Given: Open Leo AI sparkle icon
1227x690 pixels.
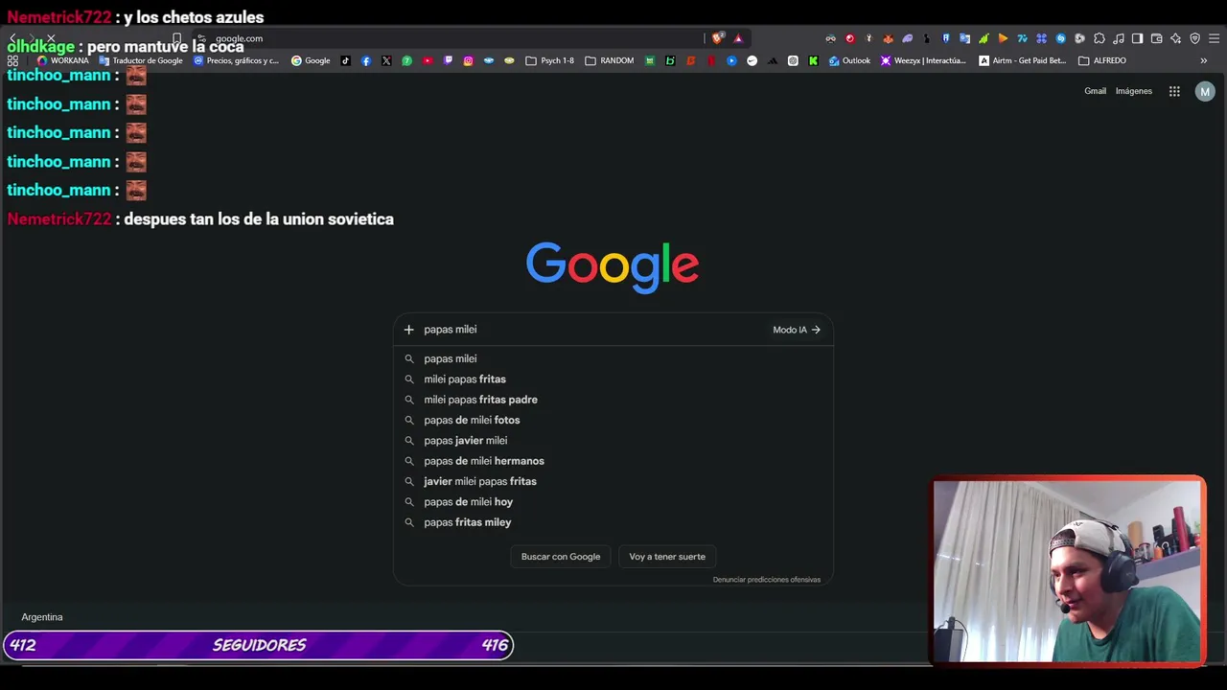Looking at the screenshot, I should point(1175,38).
